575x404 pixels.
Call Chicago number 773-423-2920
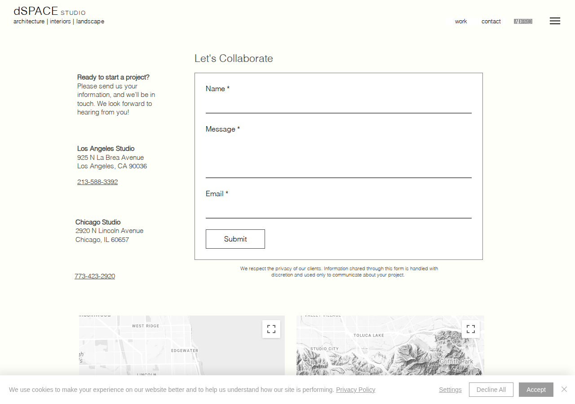click(x=95, y=276)
